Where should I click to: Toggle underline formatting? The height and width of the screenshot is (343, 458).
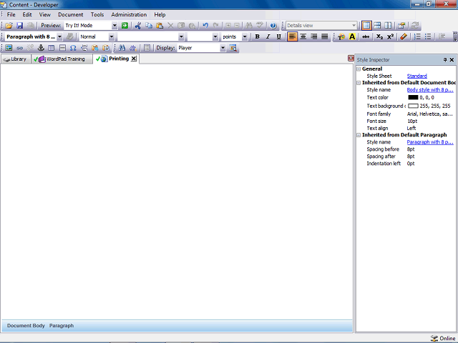pos(278,36)
